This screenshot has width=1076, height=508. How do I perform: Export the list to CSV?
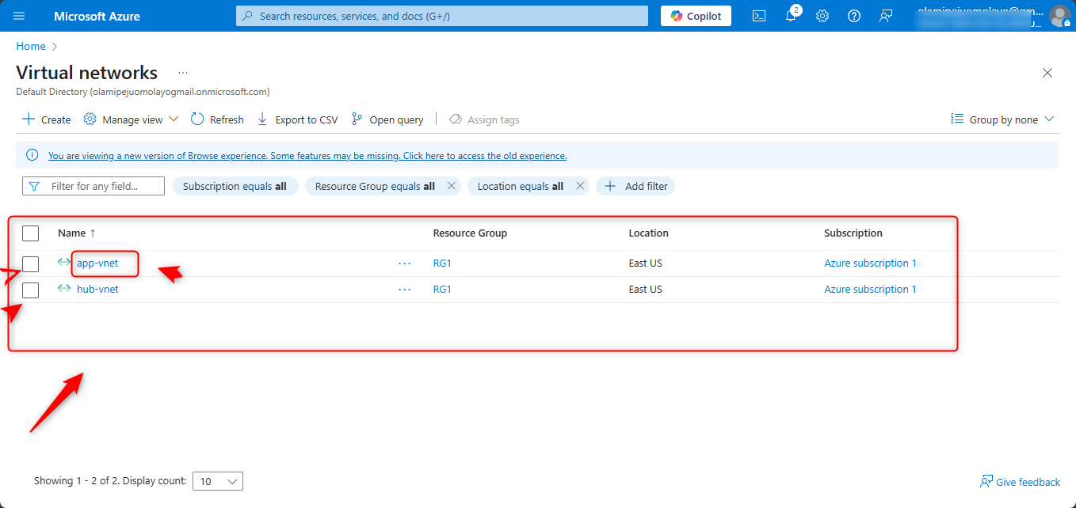pos(297,119)
